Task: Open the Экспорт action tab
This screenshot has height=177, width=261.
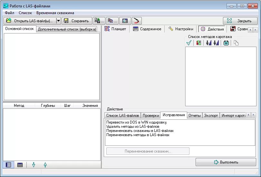Action: pyautogui.click(x=211, y=115)
